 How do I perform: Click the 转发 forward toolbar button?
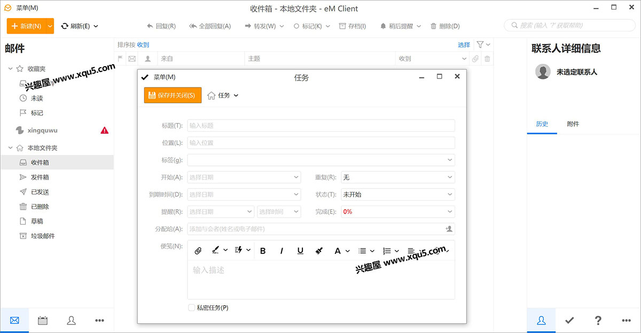click(260, 26)
